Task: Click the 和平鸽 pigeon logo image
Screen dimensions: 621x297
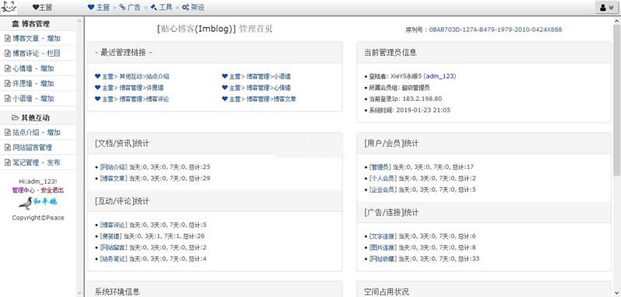Action: [x=37, y=203]
